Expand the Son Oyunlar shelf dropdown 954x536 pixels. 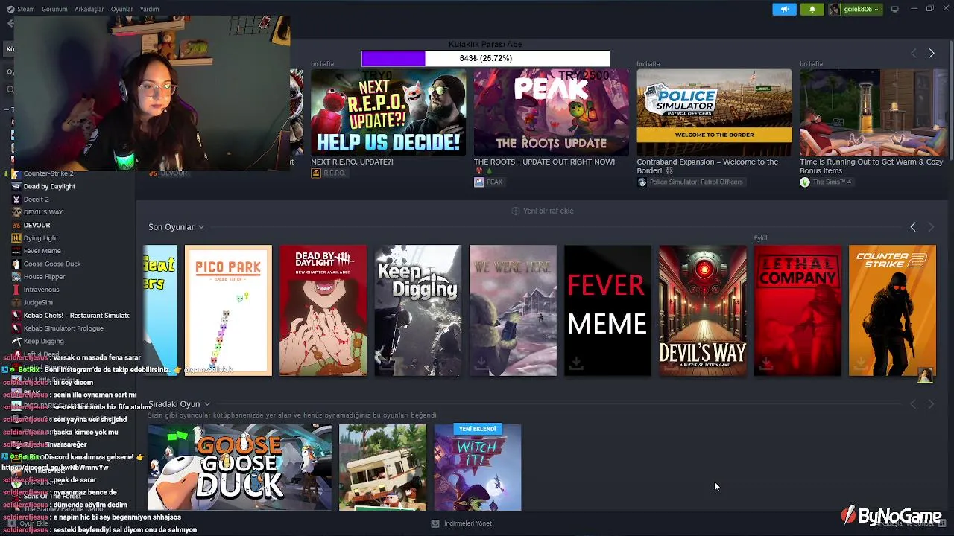click(x=201, y=227)
